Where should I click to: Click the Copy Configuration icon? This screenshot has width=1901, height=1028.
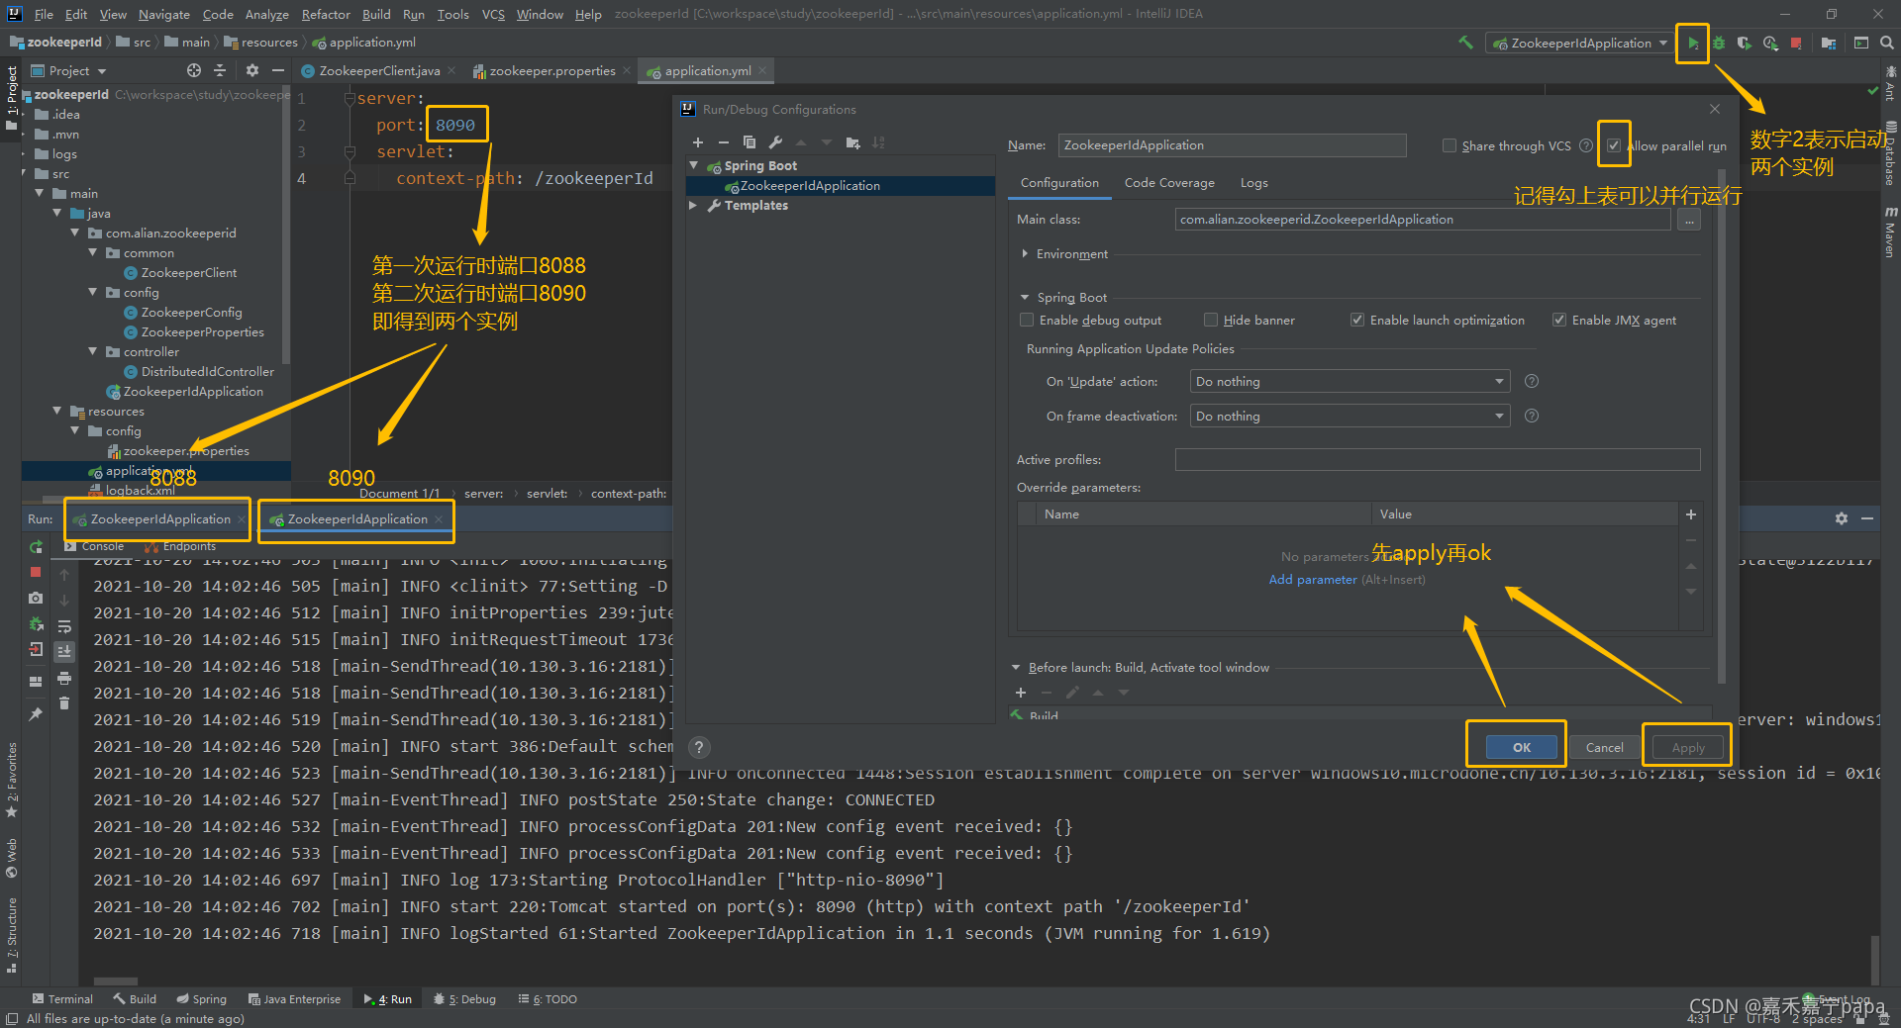point(750,142)
